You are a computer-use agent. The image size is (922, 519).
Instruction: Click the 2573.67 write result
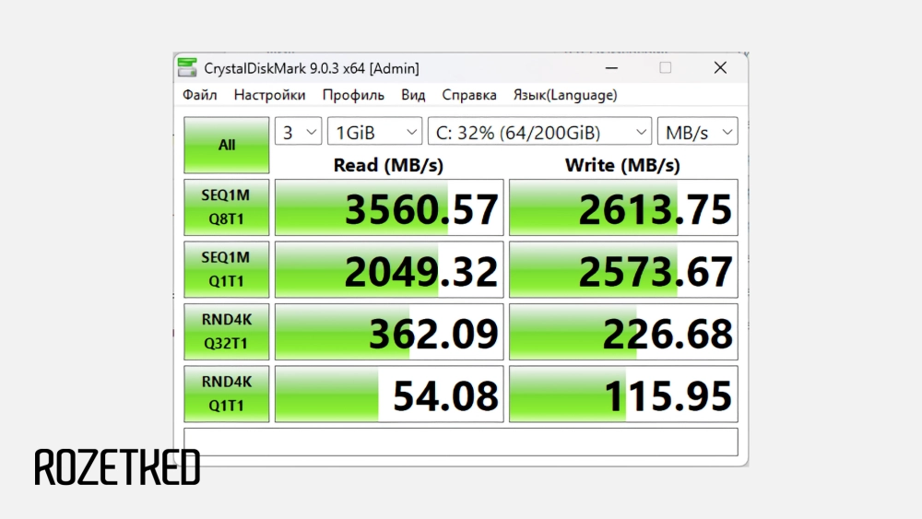[623, 269]
